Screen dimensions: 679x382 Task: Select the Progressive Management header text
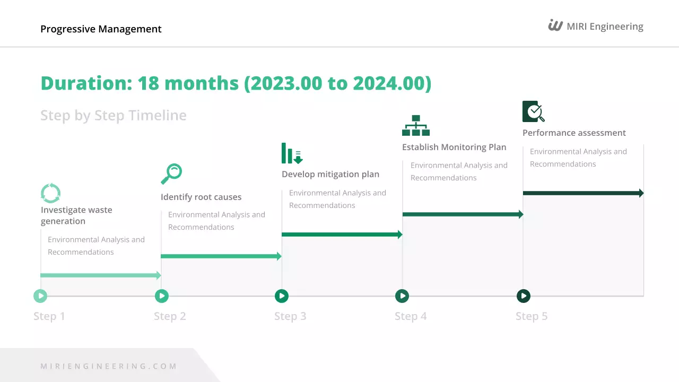[x=101, y=29]
